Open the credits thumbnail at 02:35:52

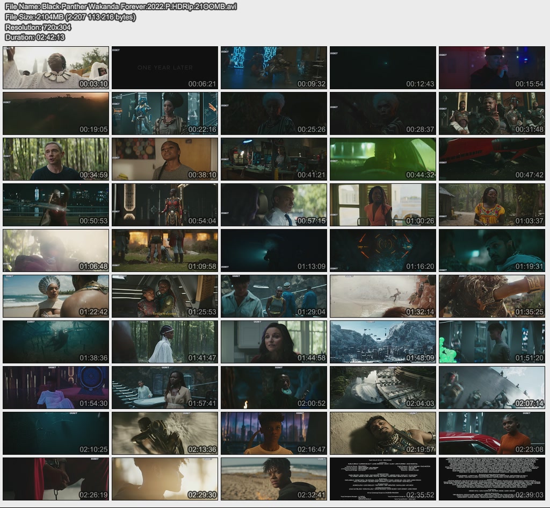coord(382,479)
